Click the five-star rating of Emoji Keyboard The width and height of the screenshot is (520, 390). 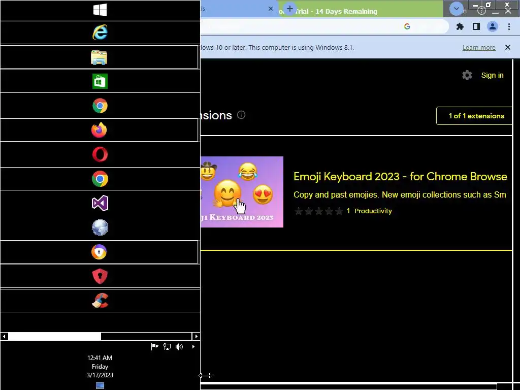coord(319,211)
